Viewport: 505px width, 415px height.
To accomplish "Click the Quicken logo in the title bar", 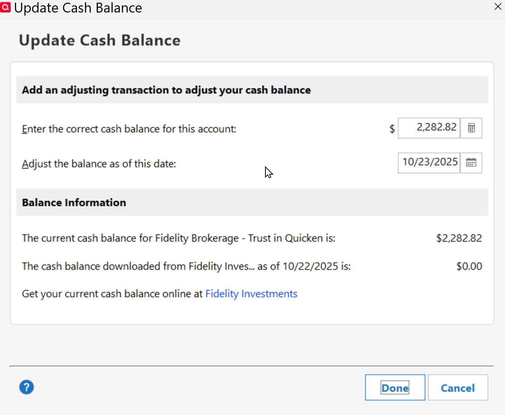I will tap(6, 8).
